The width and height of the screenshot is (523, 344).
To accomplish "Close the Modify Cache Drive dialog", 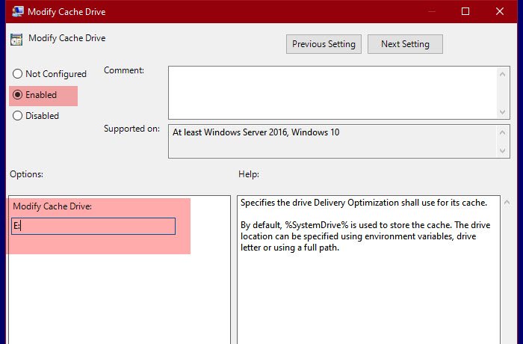I will coord(500,11).
